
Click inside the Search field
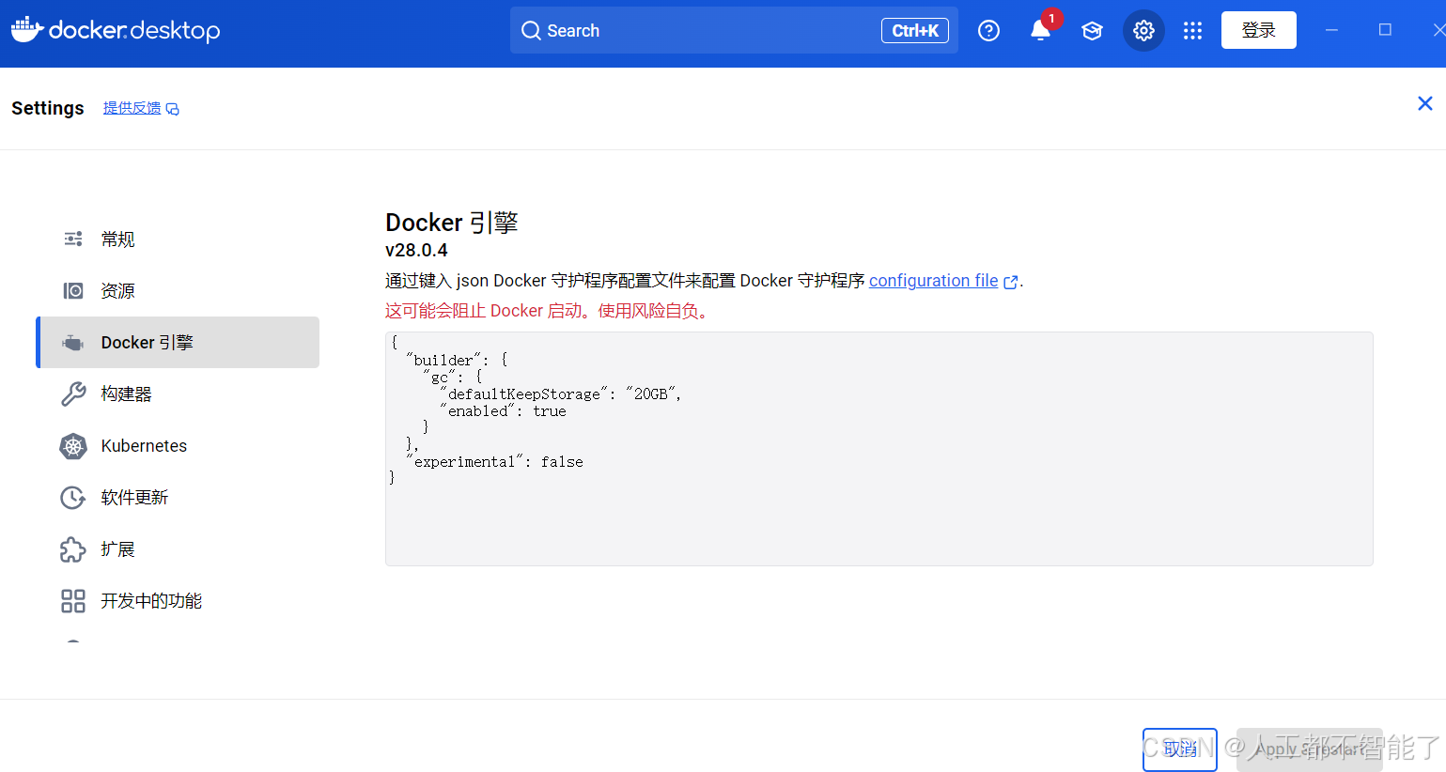[733, 30]
